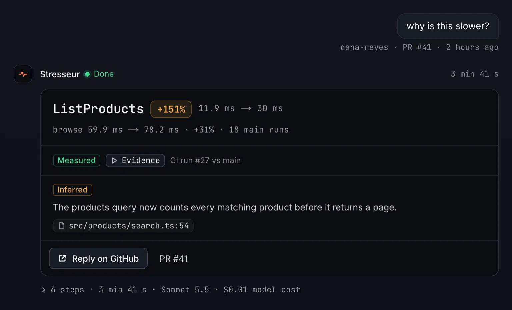Viewport: 512px width, 310px height.
Task: Click '18 main runs' text
Action: coord(259,130)
